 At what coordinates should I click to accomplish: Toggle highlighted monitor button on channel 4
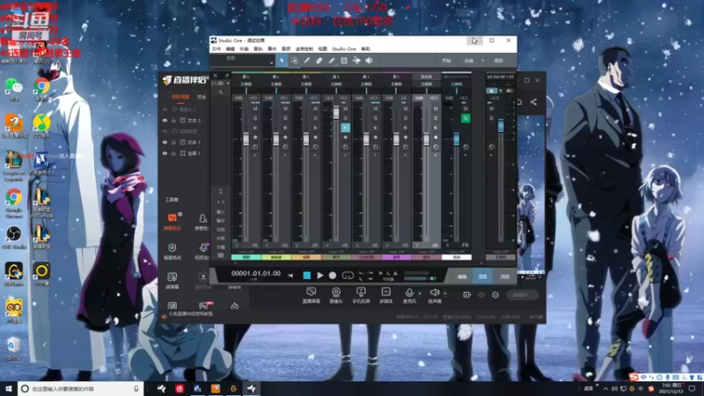[345, 128]
